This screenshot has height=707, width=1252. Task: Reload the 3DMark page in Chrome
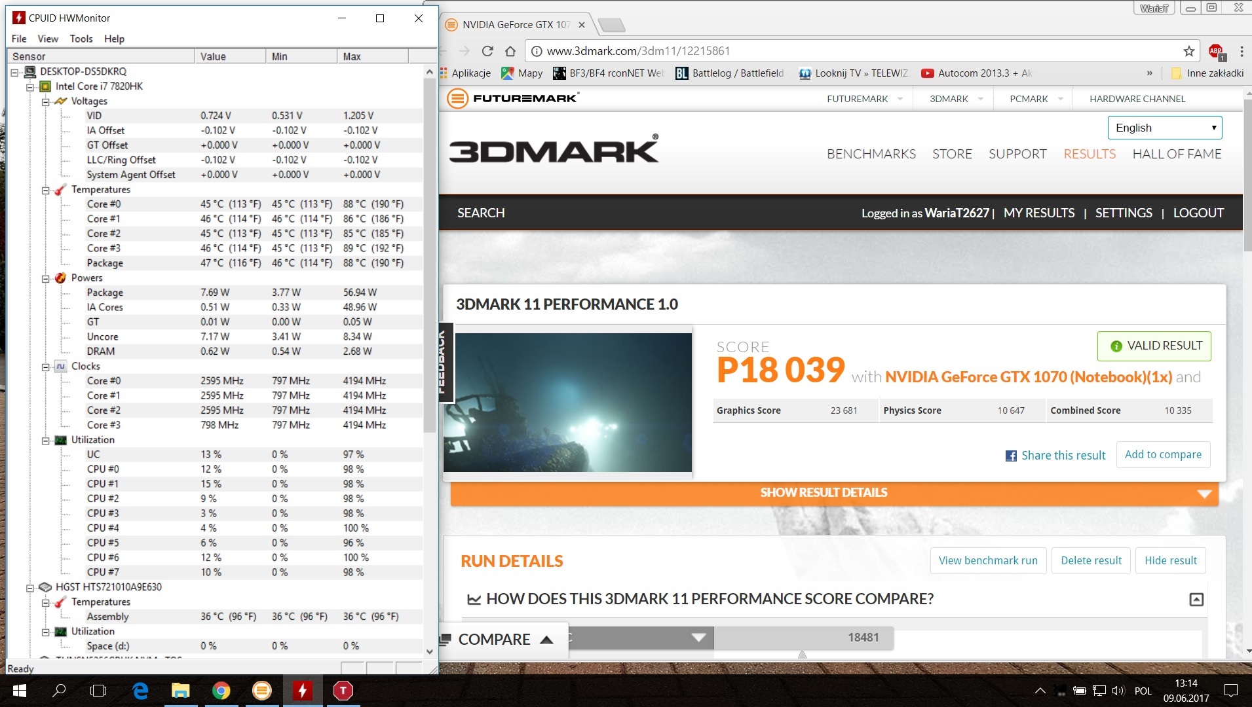[x=487, y=51]
